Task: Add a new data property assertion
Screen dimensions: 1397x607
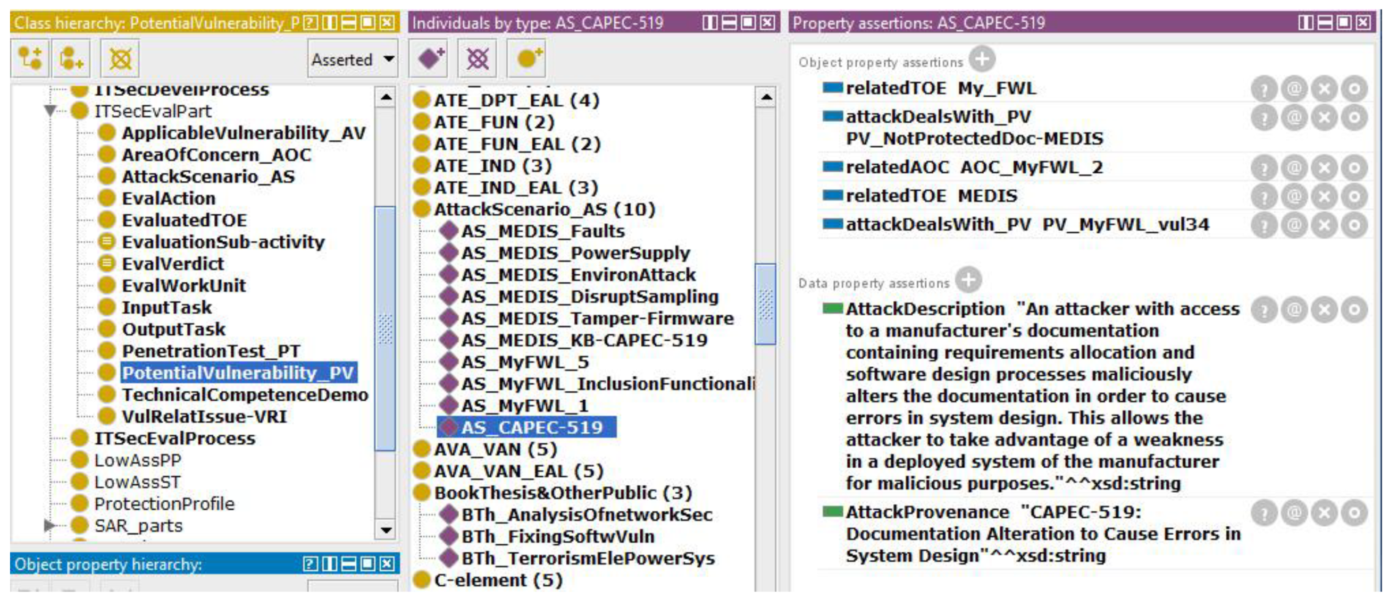Action: 968,280
